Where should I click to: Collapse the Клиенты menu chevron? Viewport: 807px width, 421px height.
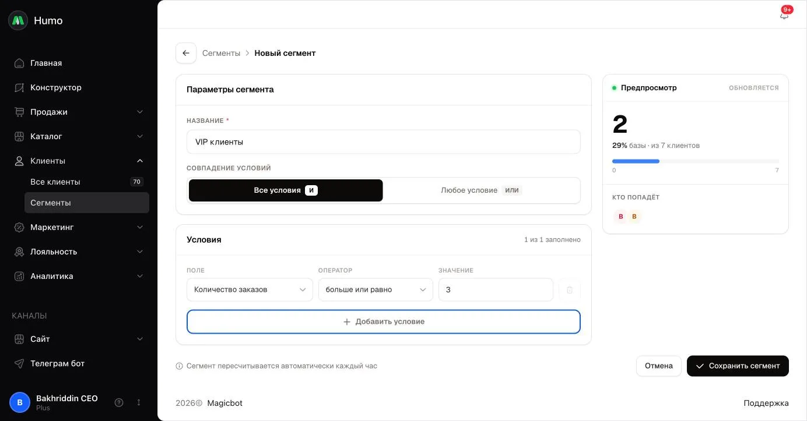140,161
